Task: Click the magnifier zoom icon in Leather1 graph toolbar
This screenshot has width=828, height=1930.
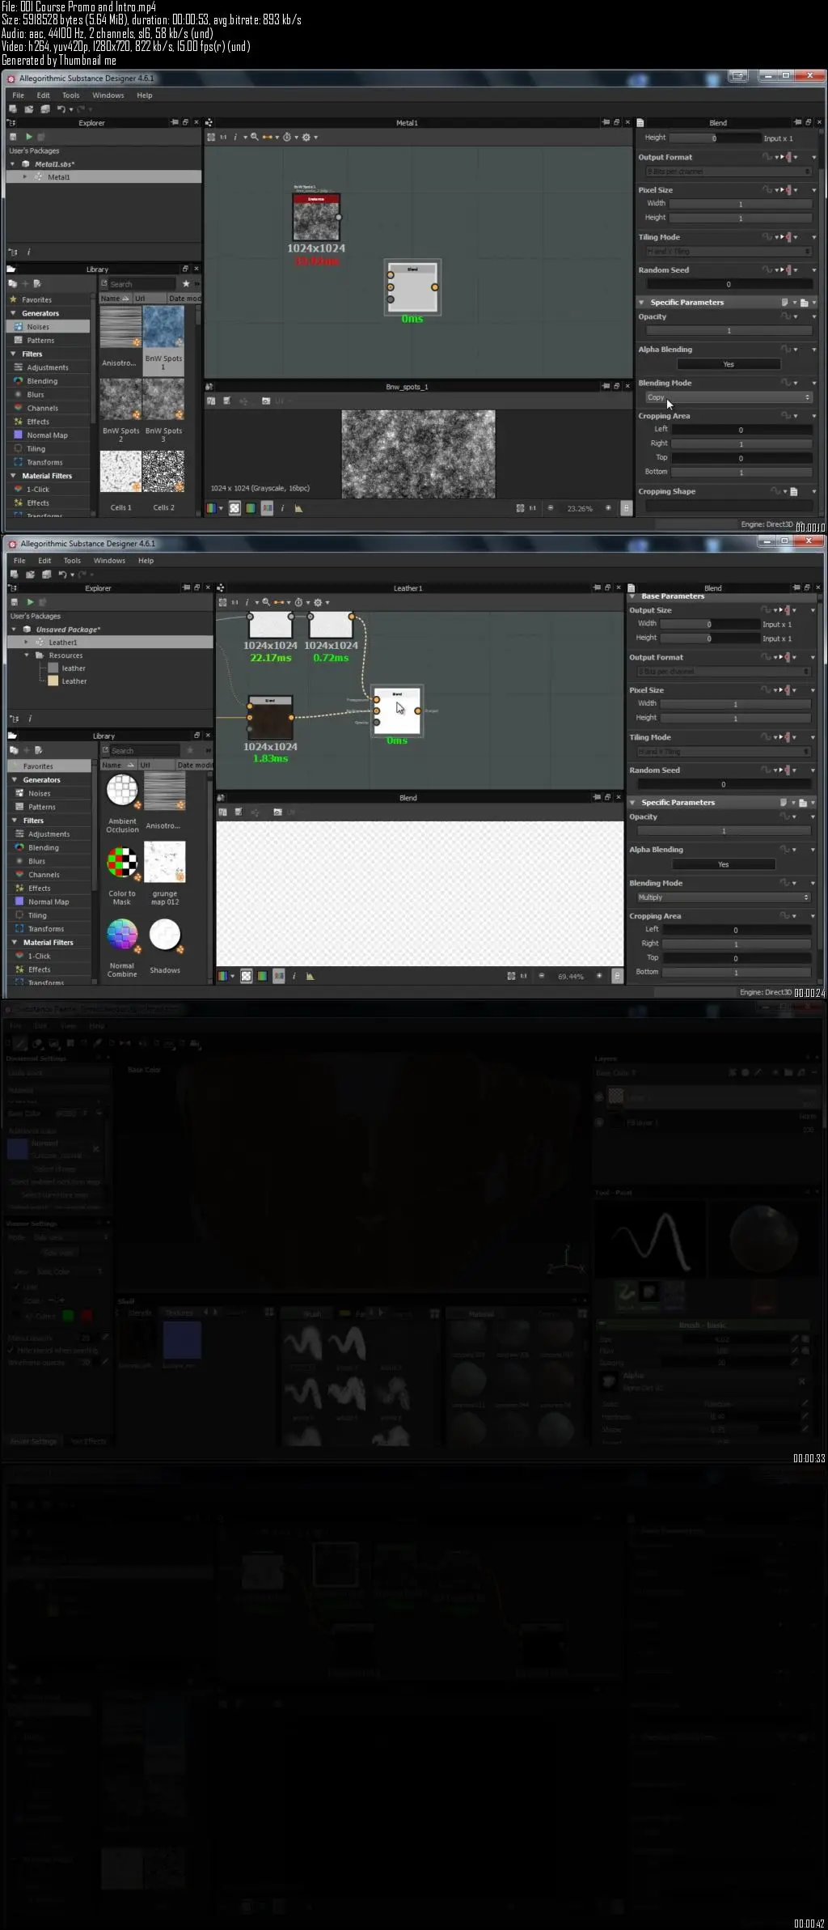Action: click(x=266, y=602)
